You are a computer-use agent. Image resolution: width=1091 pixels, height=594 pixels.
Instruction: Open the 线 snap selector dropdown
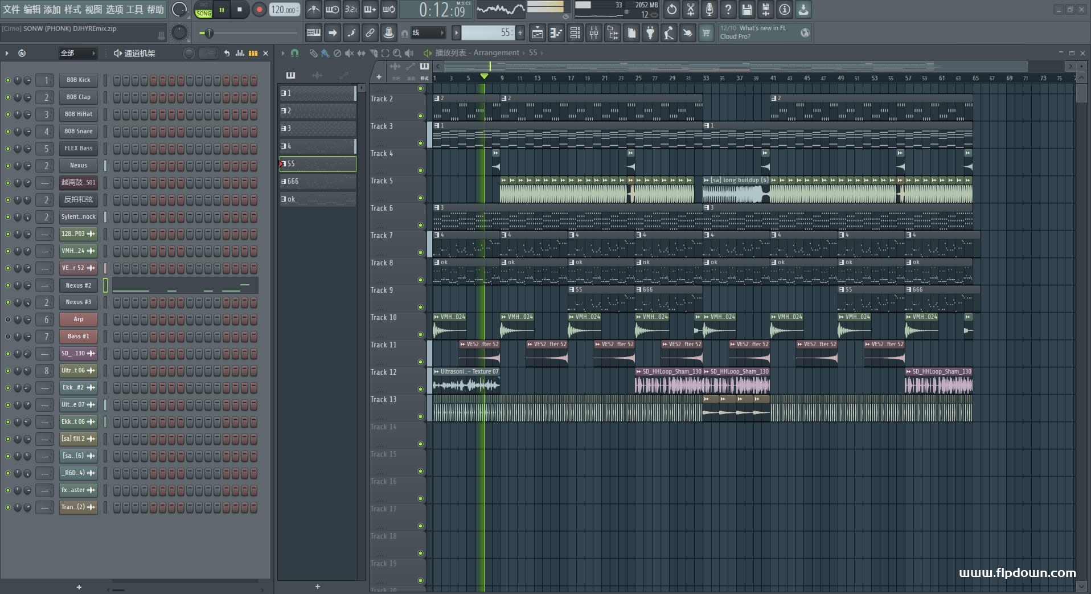tap(427, 33)
